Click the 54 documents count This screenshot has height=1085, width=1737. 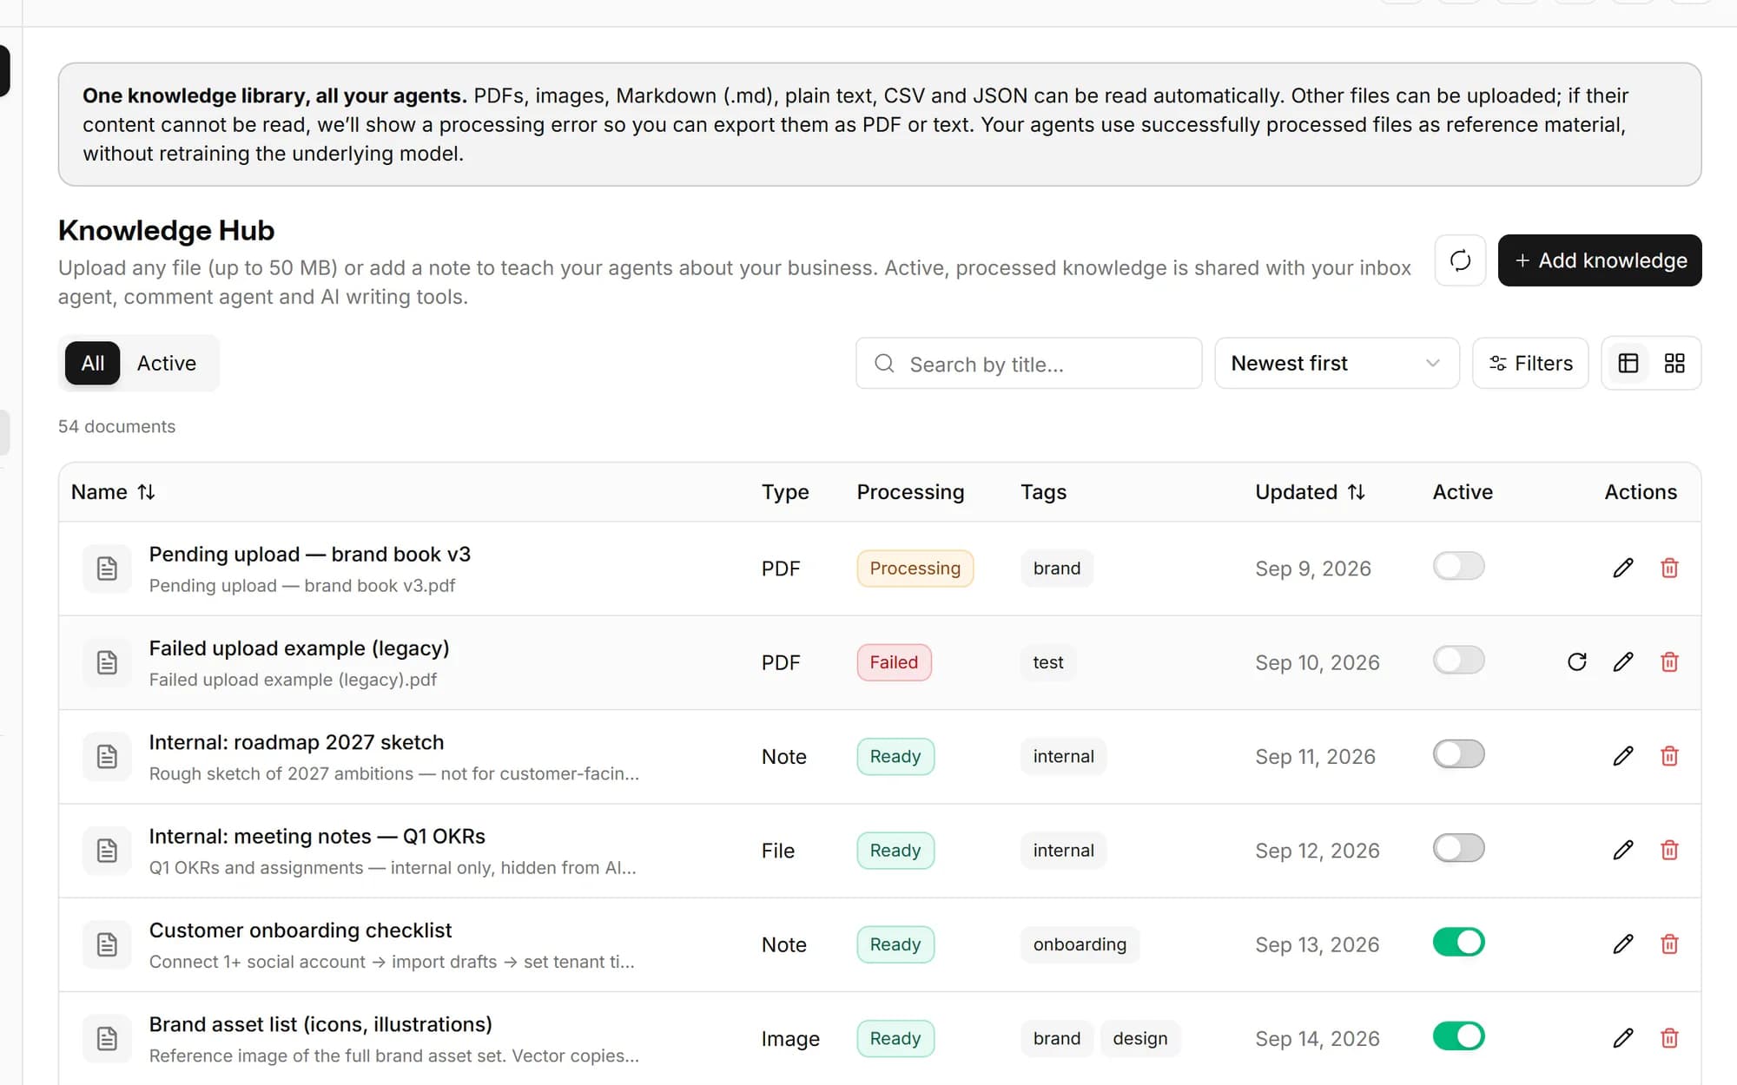(116, 426)
